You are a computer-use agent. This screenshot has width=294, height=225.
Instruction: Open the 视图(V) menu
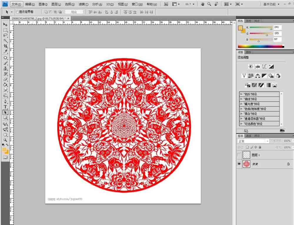click(x=123, y=4)
